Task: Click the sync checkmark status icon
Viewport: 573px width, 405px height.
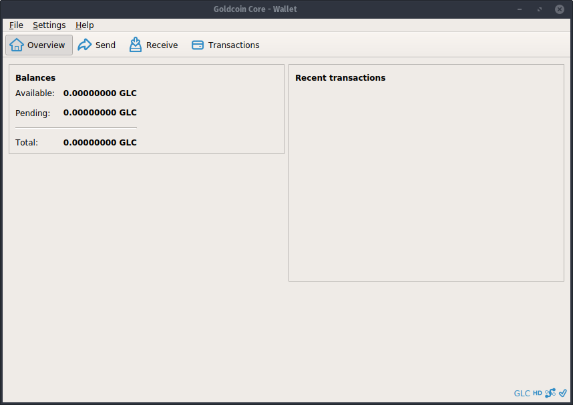Action: pyautogui.click(x=563, y=393)
